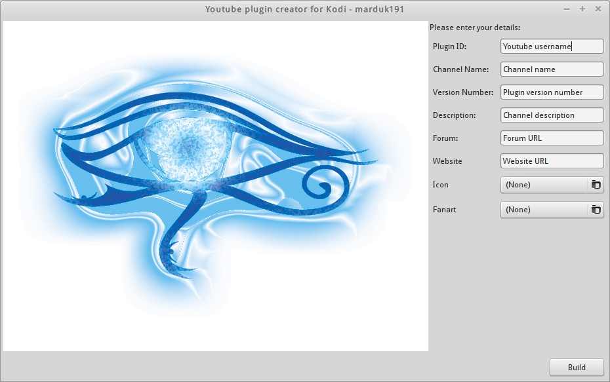Viewport: 610px width, 382px height.
Task: Click 'Please enter your details:' heading
Action: tap(475, 28)
